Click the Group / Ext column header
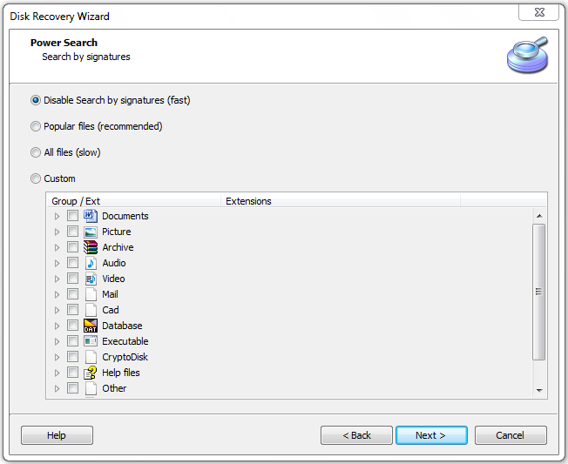 click(x=132, y=201)
